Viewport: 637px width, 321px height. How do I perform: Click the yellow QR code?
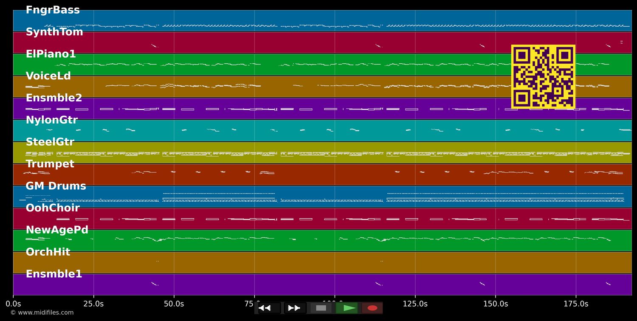[543, 76]
